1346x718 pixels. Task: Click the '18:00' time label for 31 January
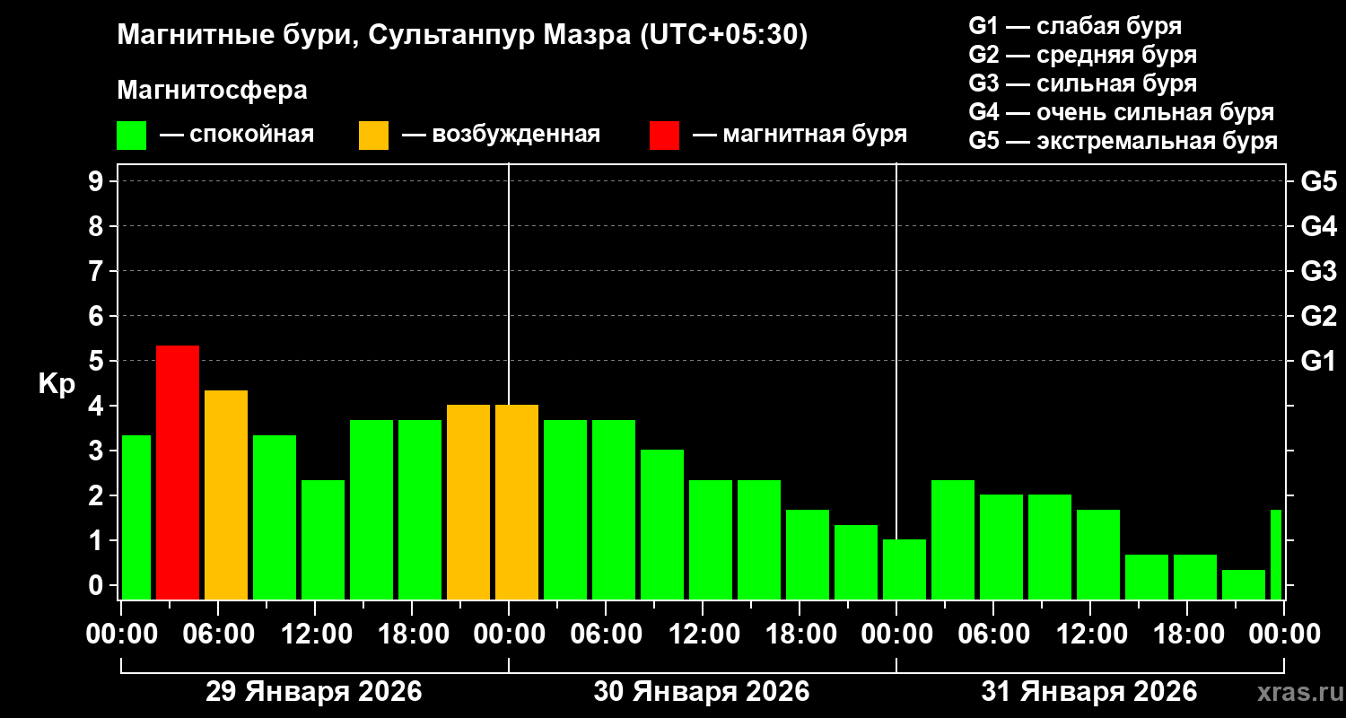coord(1187,635)
